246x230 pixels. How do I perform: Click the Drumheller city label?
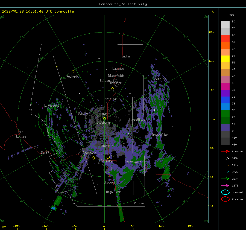click(160, 135)
